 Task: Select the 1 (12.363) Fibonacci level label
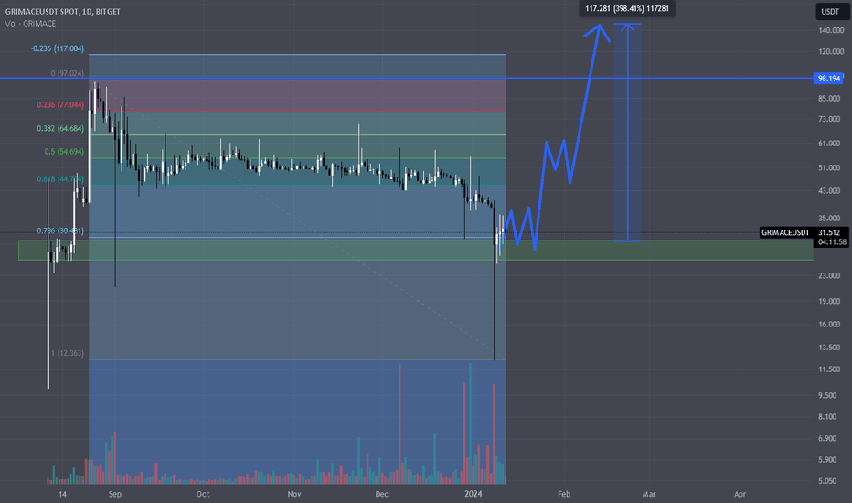point(68,353)
